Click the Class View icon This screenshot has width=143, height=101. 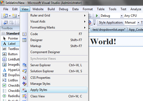pos(24,96)
